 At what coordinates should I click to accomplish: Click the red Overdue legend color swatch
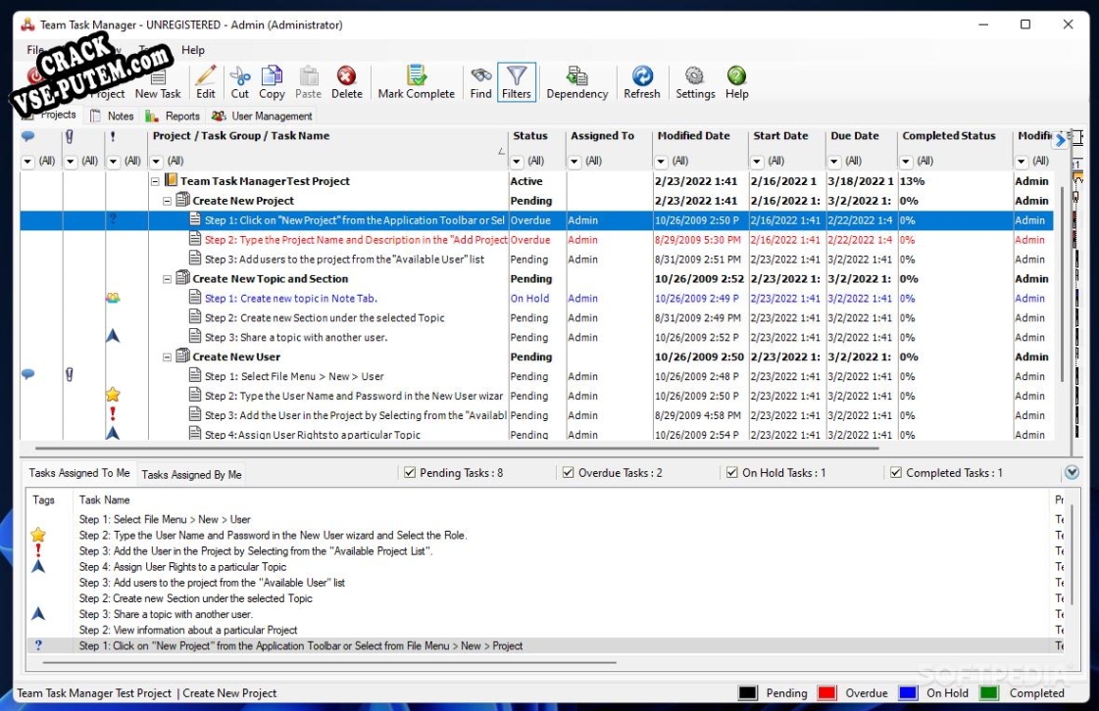[827, 693]
